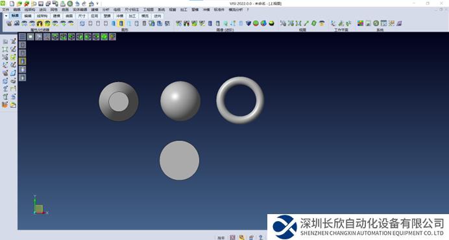This screenshot has width=449, height=240.
Task: Click the first green cube view icon
Action: [55, 37]
